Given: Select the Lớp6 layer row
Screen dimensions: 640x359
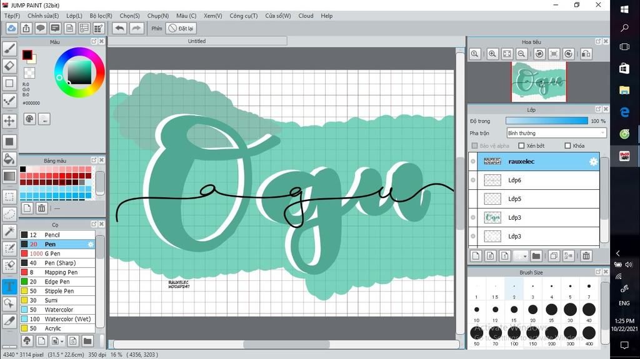Looking at the screenshot, I should coord(534,180).
